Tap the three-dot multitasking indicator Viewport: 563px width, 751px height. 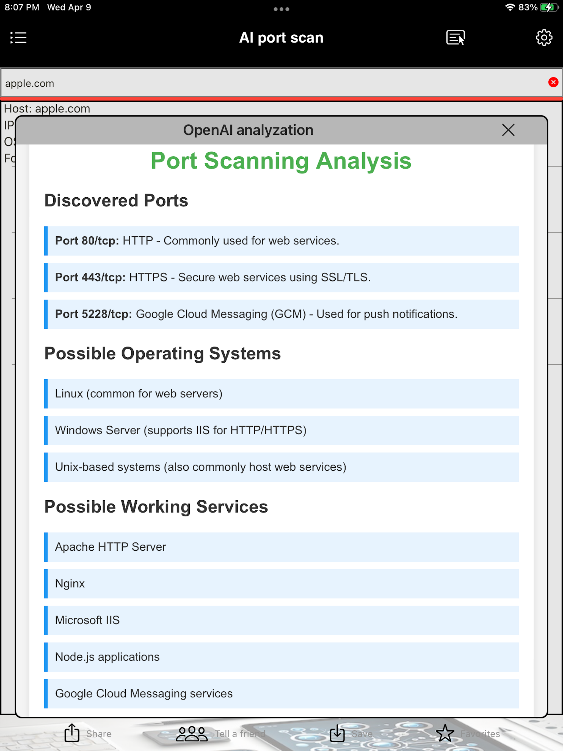click(x=281, y=9)
